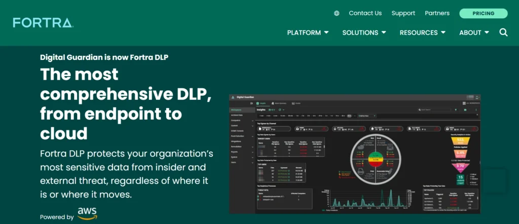Click the green filter funnel icon in dashboard
The image size is (519, 224).
456,110
